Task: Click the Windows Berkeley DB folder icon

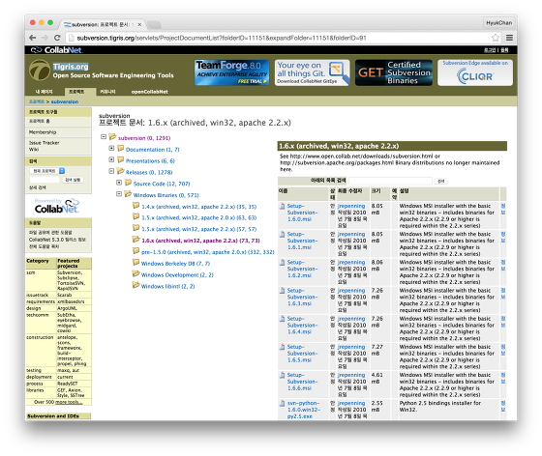Action: tap(135, 263)
